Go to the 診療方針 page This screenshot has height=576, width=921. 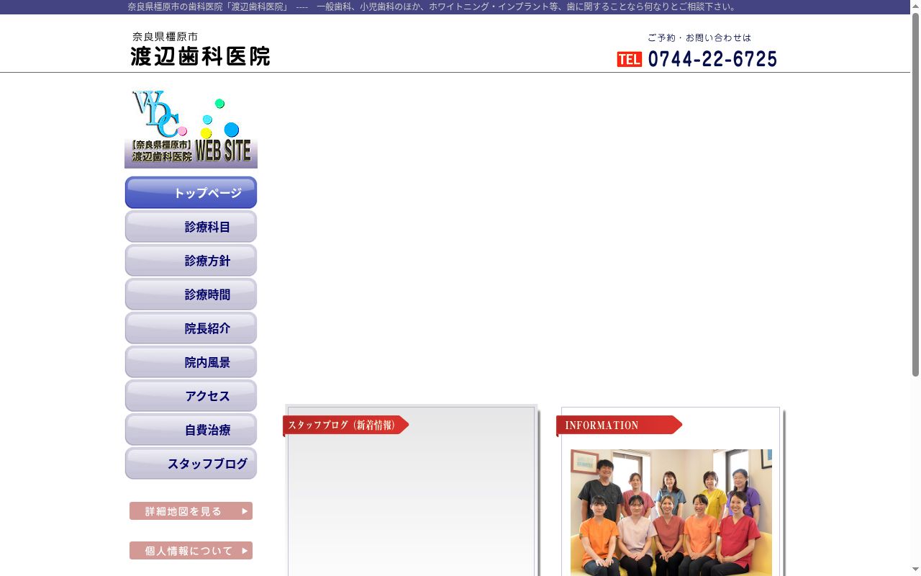coord(191,261)
